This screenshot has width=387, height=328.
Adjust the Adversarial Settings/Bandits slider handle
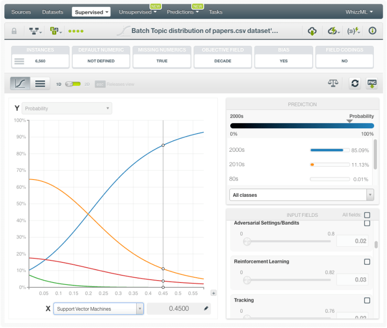click(247, 241)
